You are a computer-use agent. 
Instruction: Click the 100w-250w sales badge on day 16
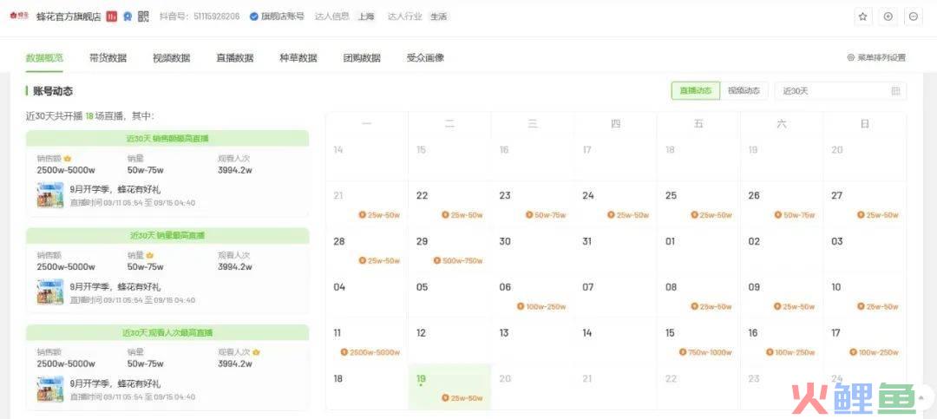(x=790, y=352)
